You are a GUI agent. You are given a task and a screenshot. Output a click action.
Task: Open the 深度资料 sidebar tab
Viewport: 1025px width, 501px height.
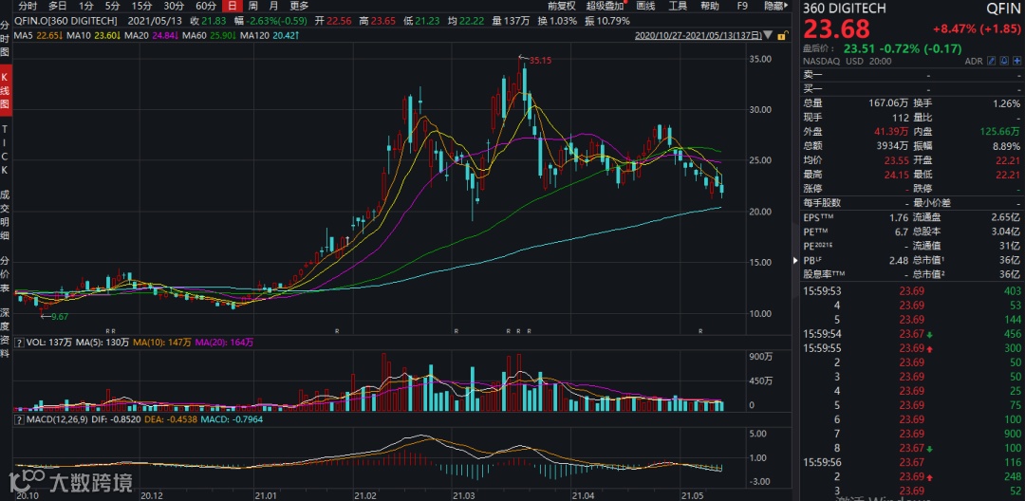pyautogui.click(x=6, y=335)
